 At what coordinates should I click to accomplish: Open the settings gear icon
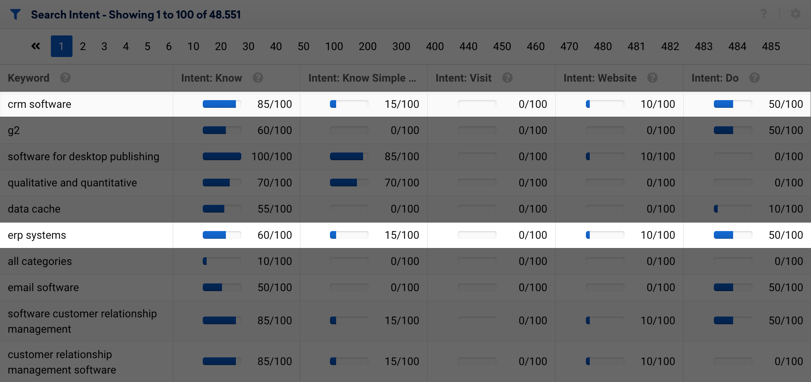click(x=795, y=14)
